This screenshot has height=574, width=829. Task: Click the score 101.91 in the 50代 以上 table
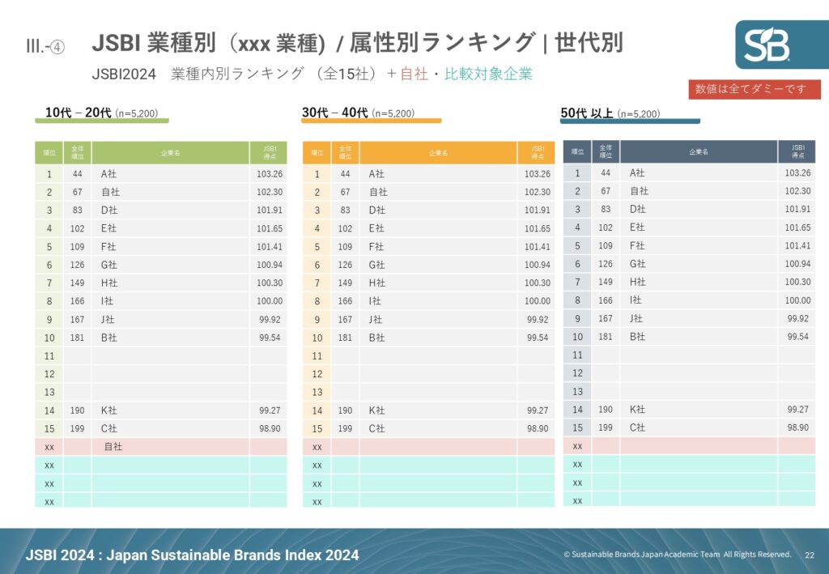point(797,209)
